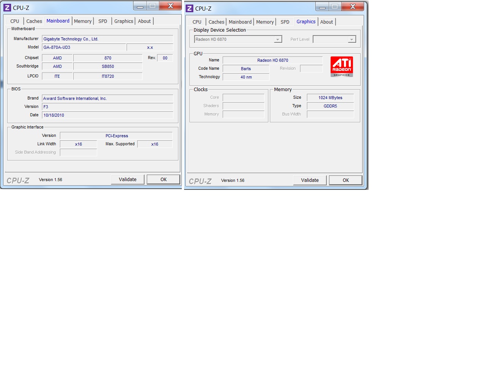The height and width of the screenshot is (366, 488).
Task: Click the GDDR5 memory type value
Action: (331, 106)
